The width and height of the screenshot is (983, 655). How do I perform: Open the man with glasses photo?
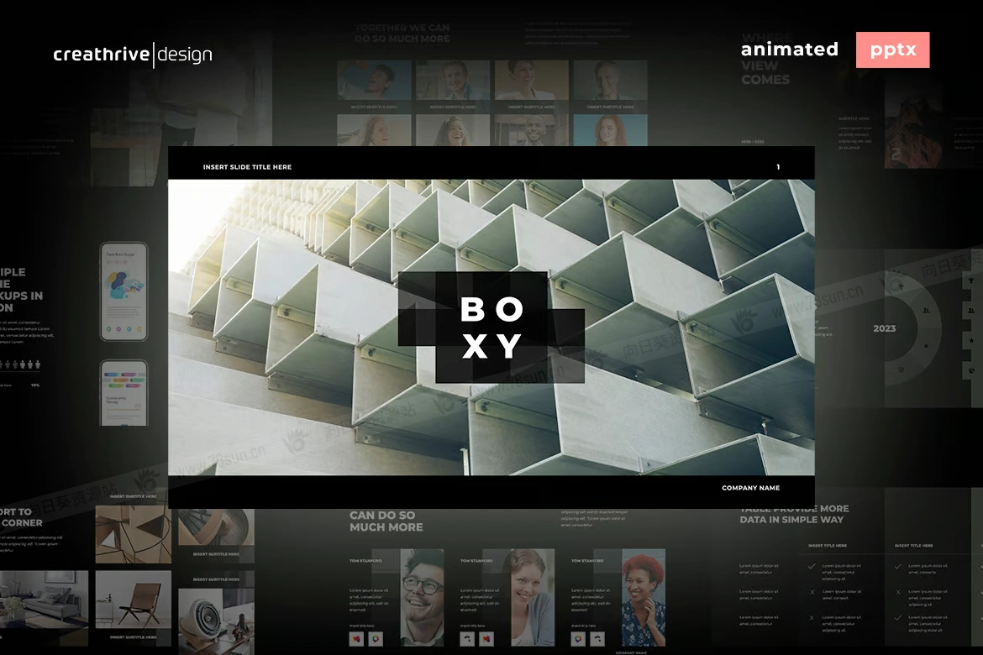(422, 597)
